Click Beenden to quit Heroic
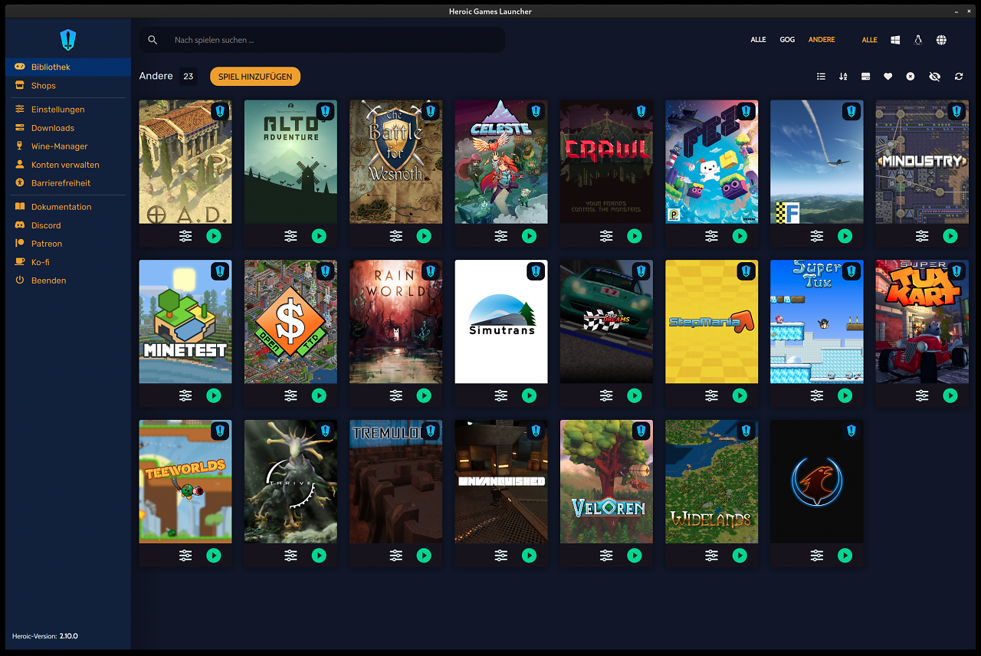 coord(68,280)
